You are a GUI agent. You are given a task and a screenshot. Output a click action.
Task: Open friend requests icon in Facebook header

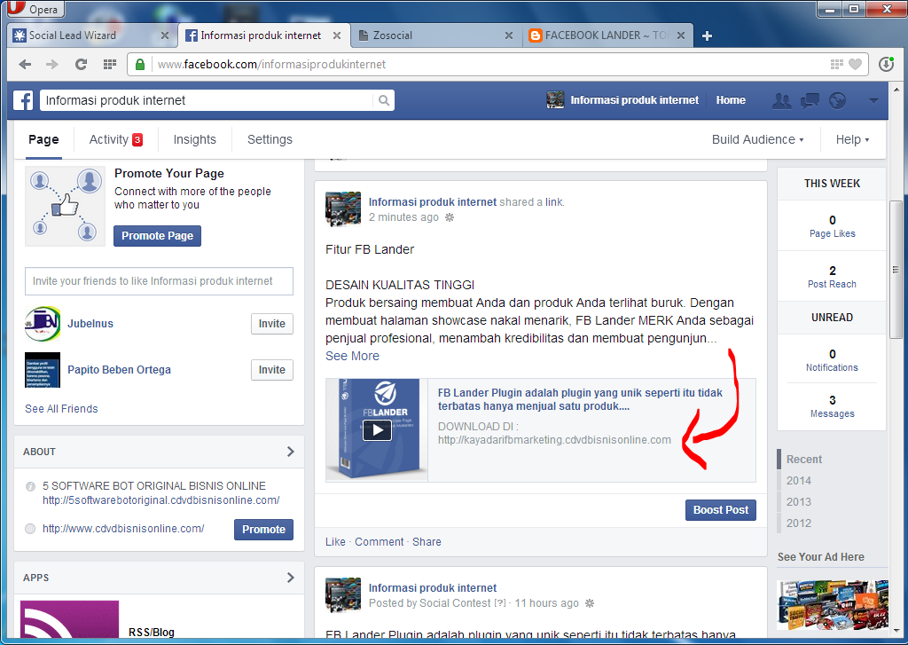(x=781, y=101)
